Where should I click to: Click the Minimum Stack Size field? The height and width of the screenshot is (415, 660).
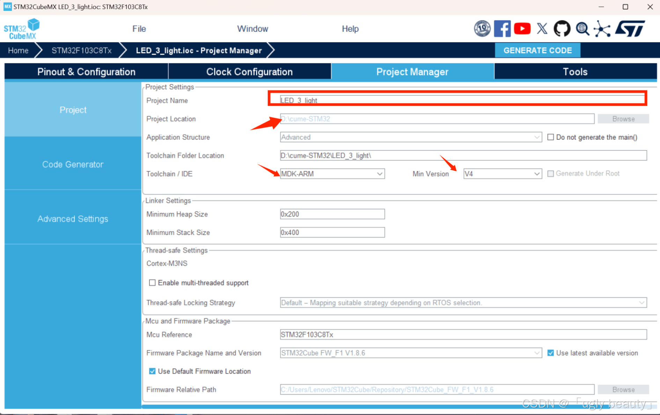pos(332,232)
